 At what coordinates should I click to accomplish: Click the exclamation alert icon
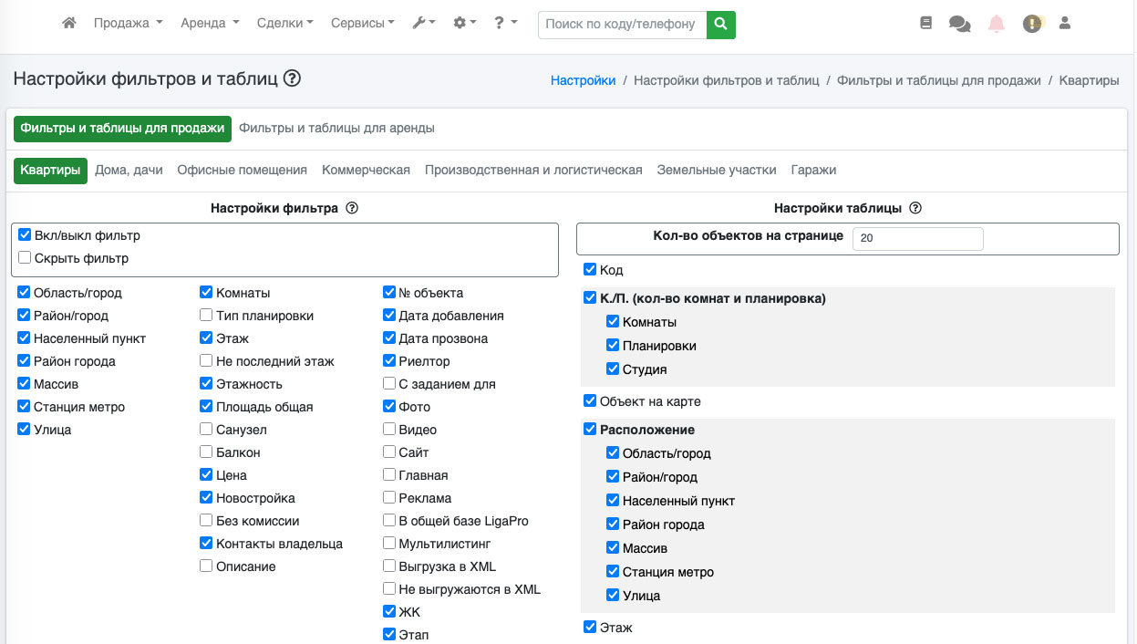click(1032, 25)
